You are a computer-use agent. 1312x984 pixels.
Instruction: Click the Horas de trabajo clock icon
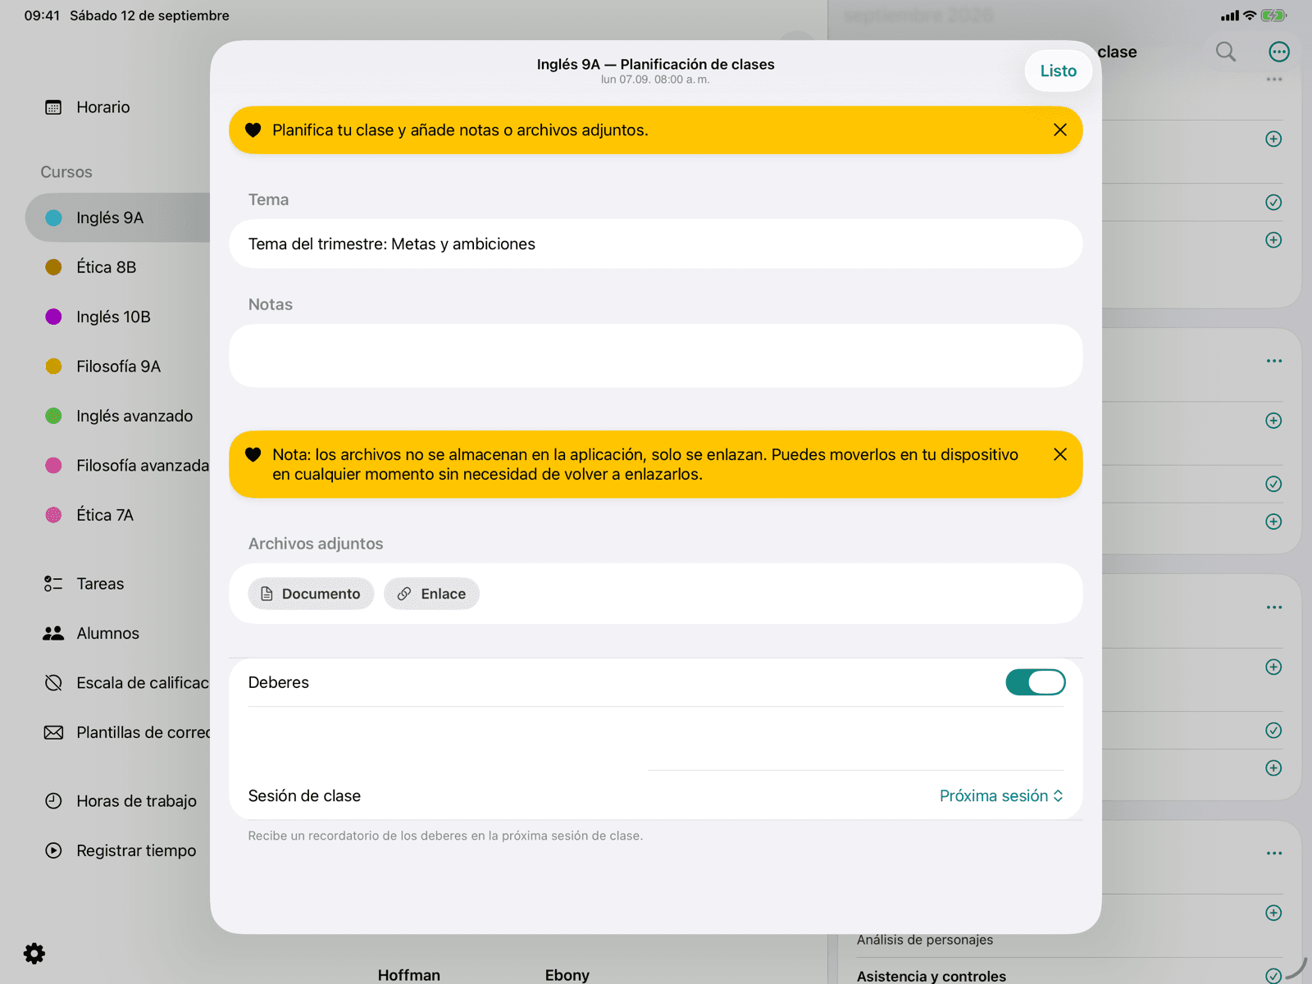tap(53, 801)
